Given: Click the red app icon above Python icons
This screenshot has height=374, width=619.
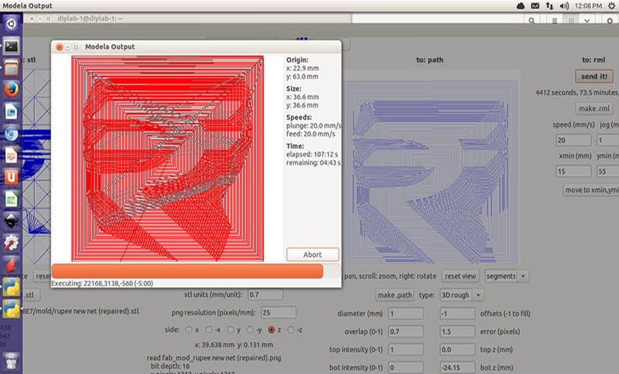Looking at the screenshot, I should [x=11, y=265].
